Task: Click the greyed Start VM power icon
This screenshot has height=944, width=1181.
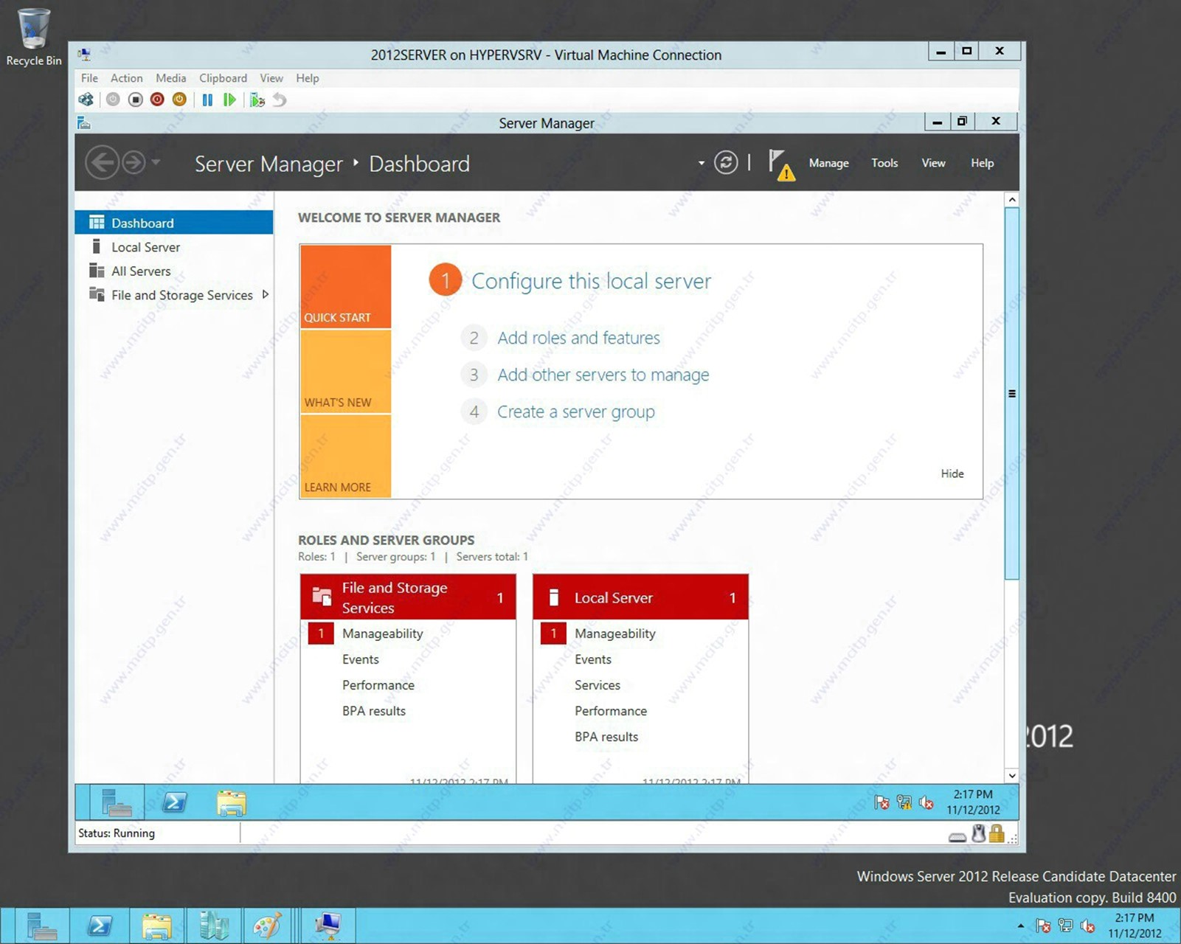Action: coord(113,100)
